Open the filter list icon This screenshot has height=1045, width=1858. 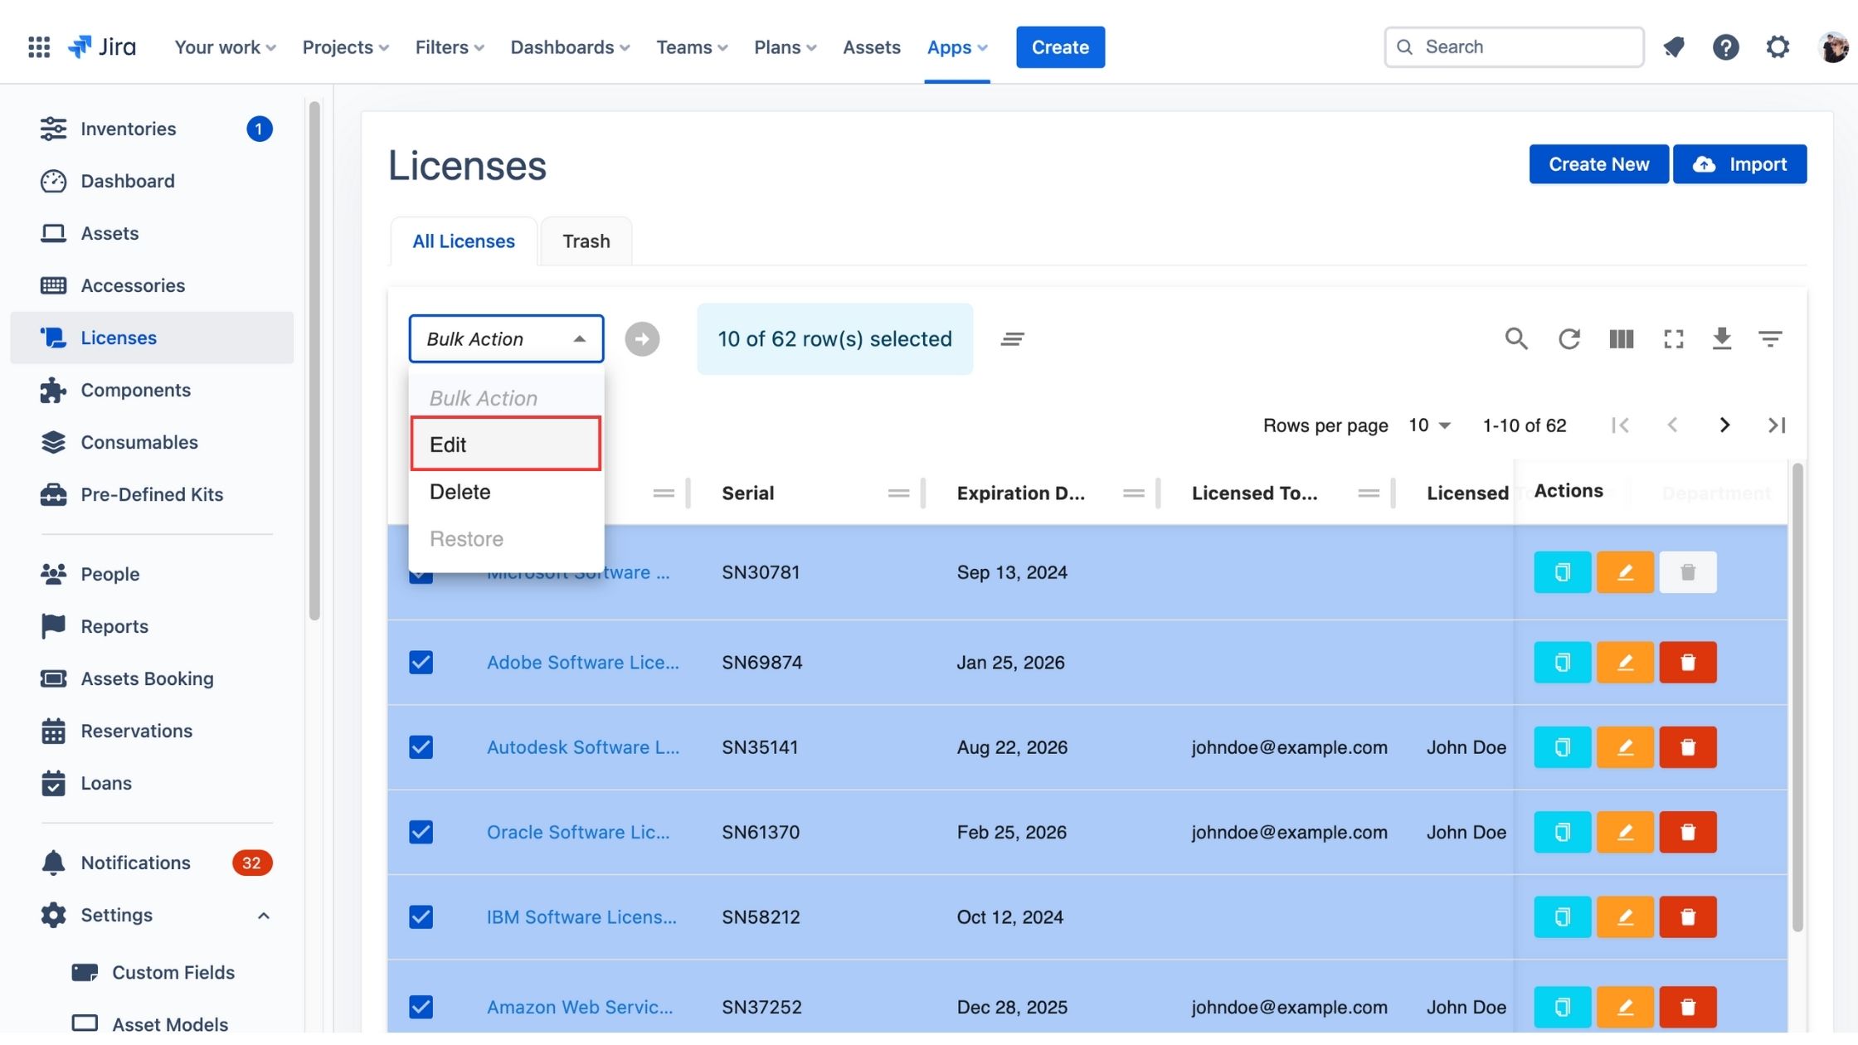point(1770,338)
